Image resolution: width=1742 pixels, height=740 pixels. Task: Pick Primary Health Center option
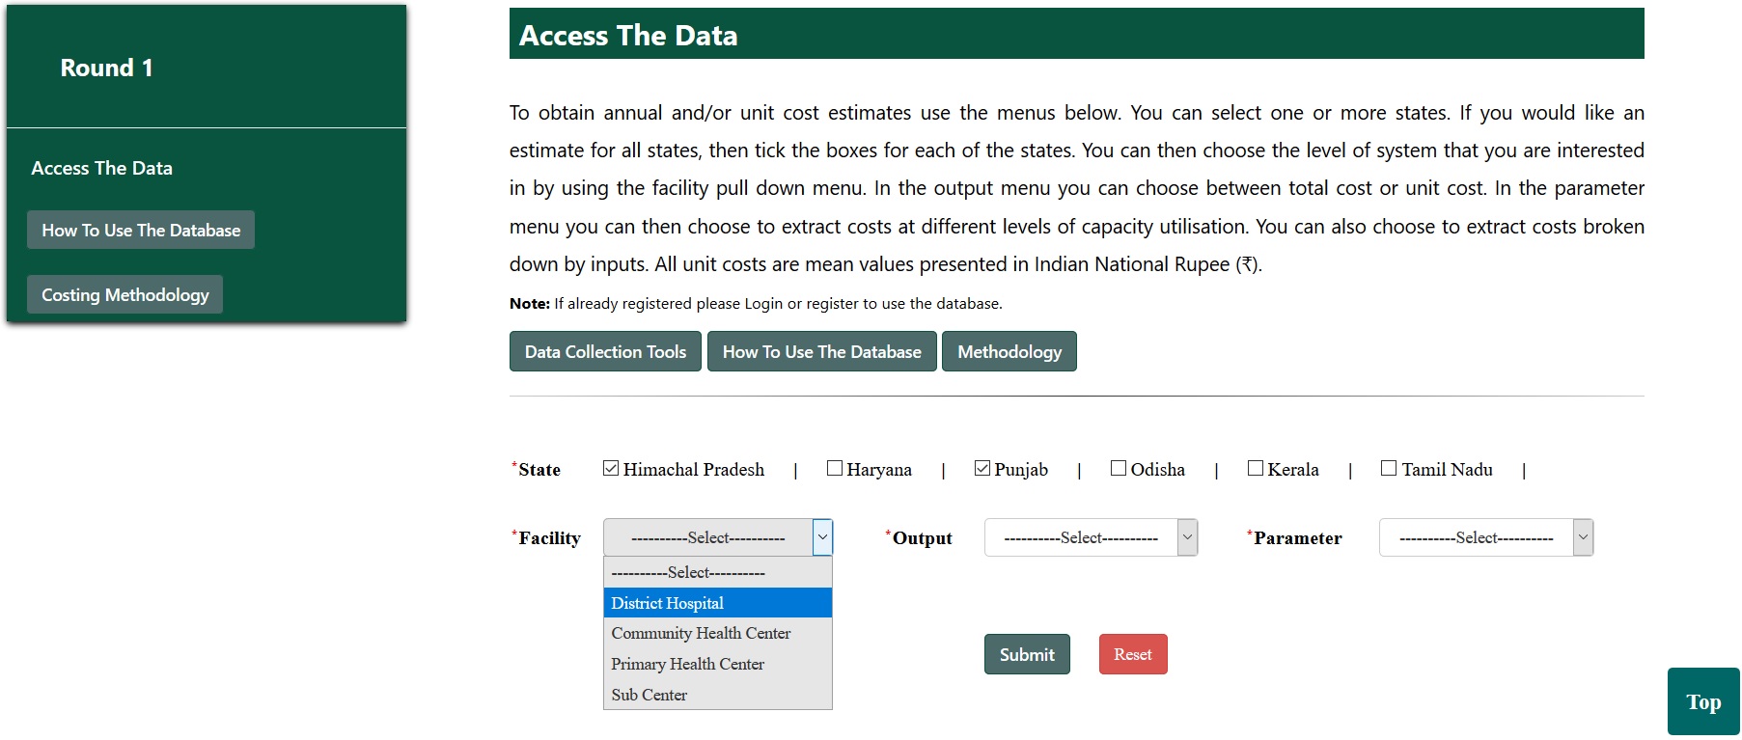[687, 664]
